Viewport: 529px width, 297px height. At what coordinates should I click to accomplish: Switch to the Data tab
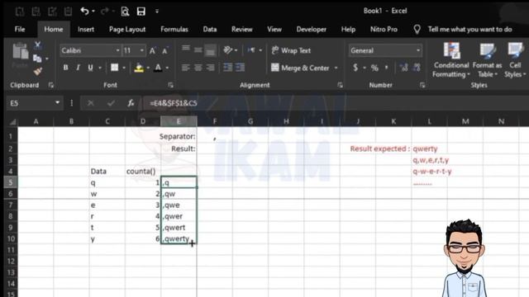(x=210, y=30)
